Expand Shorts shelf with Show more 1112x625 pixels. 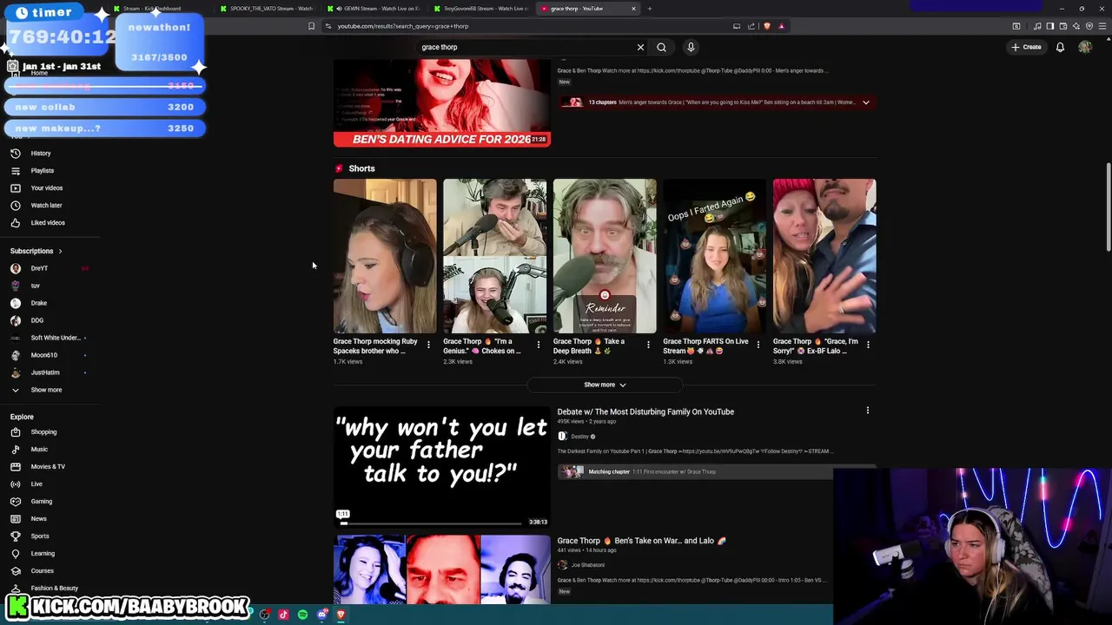605,385
